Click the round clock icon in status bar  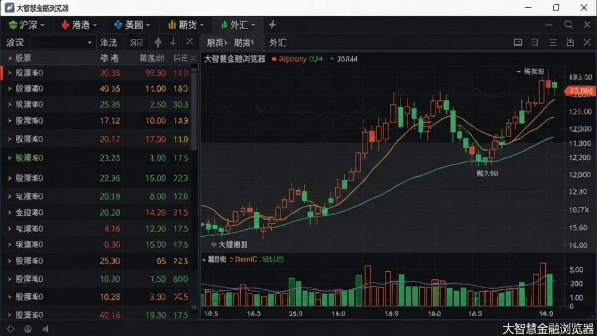28,328
